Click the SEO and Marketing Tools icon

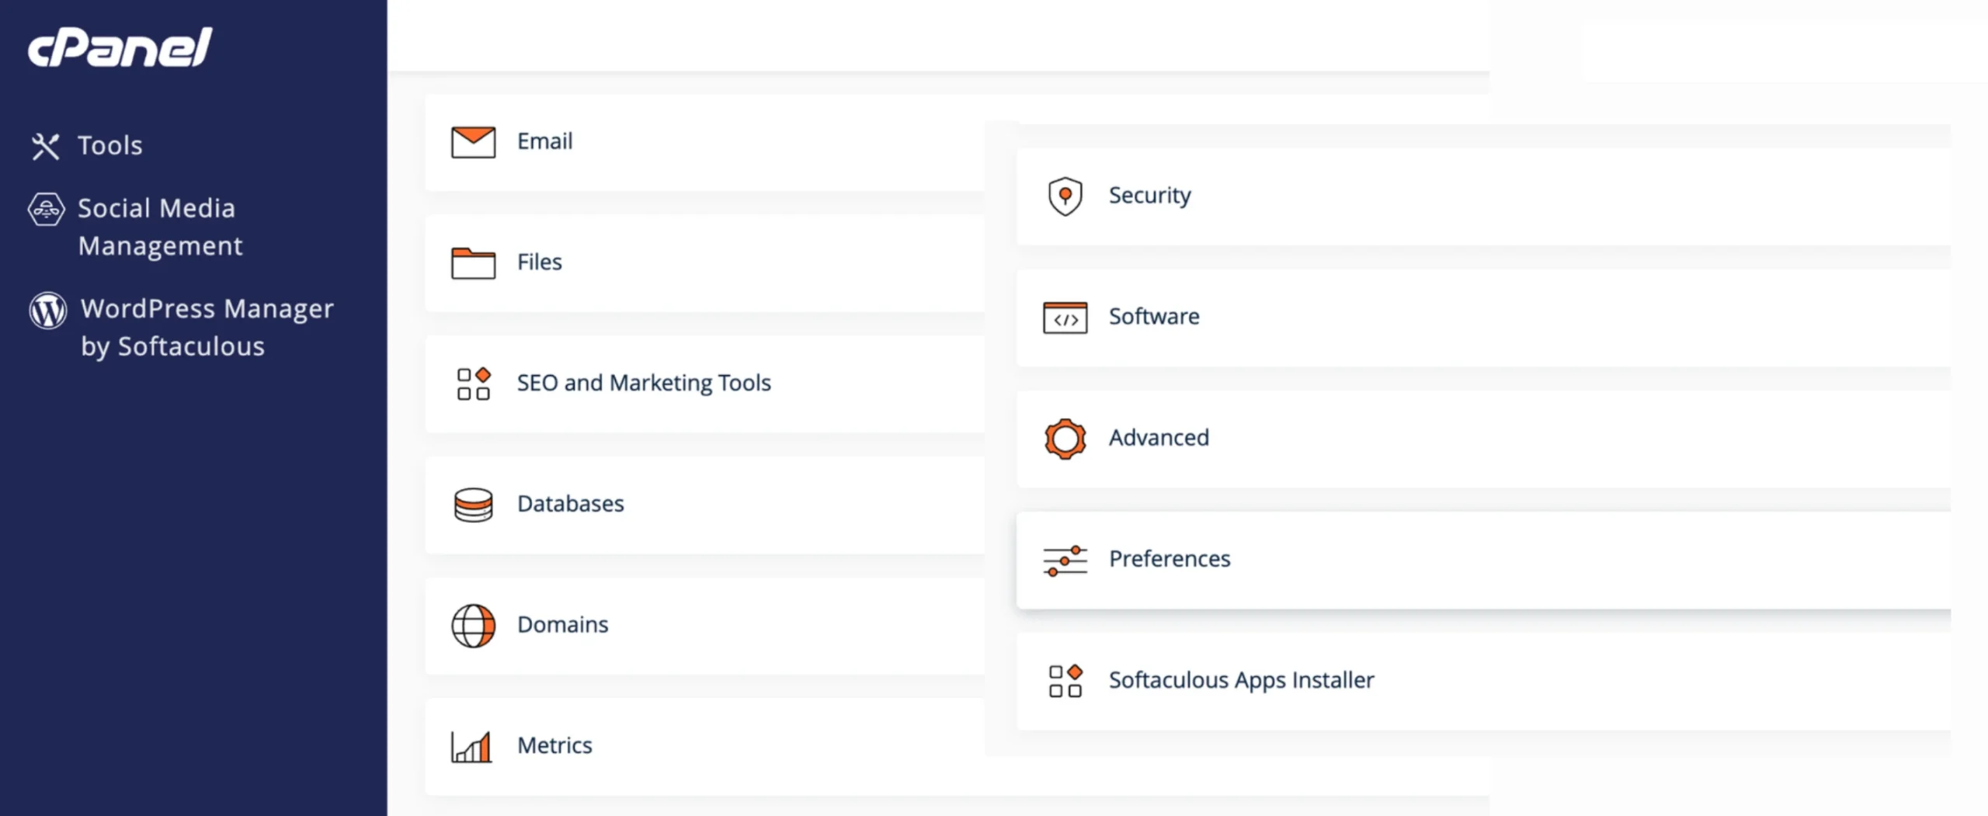(473, 384)
